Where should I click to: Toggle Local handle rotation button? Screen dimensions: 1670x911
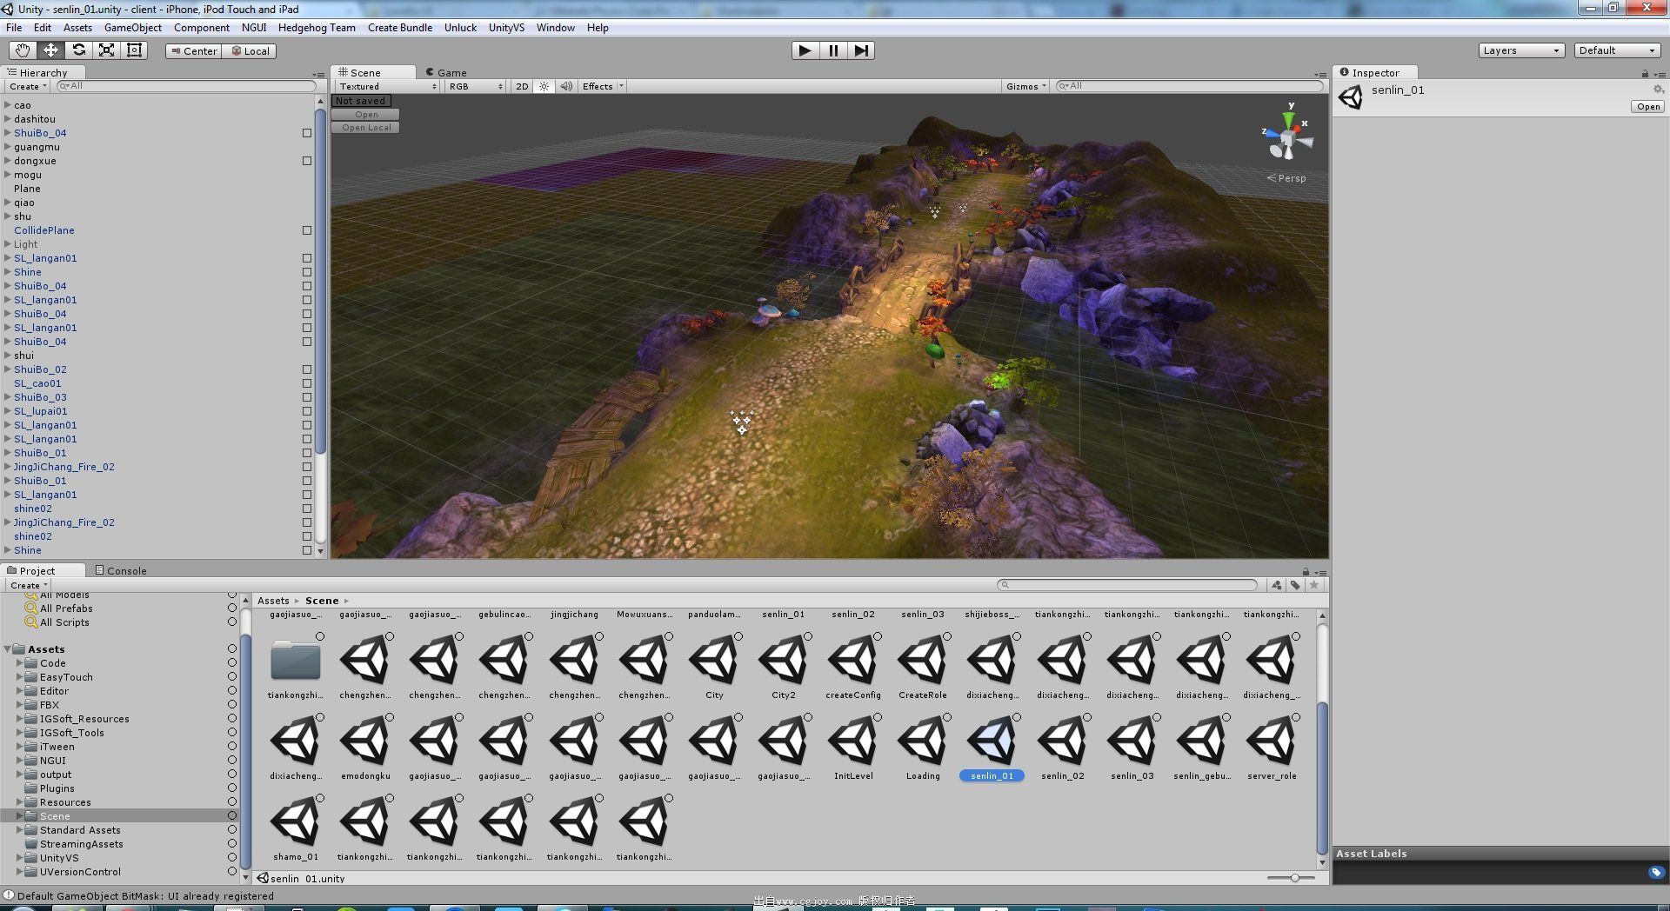(x=250, y=50)
